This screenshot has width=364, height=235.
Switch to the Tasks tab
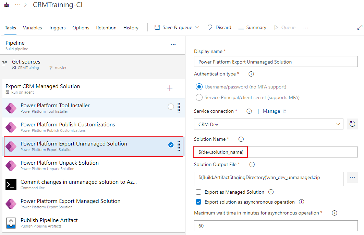[10, 28]
